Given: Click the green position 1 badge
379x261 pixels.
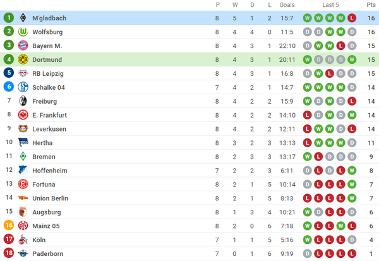Looking at the screenshot, I should [9, 18].
